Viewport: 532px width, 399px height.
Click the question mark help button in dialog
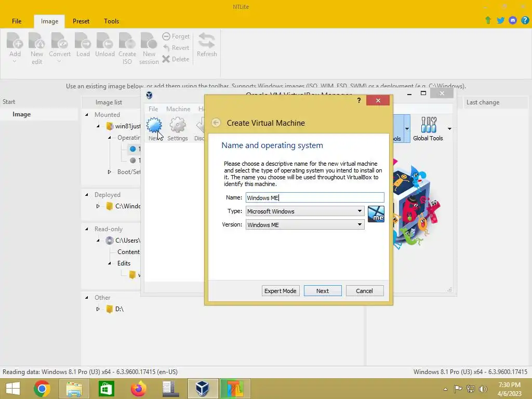pyautogui.click(x=359, y=100)
